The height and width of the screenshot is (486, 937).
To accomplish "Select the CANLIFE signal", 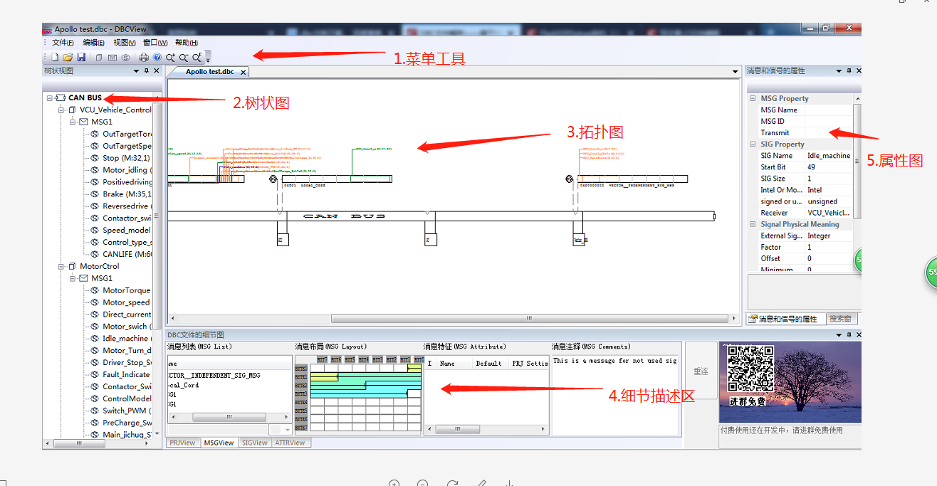I will [x=127, y=254].
